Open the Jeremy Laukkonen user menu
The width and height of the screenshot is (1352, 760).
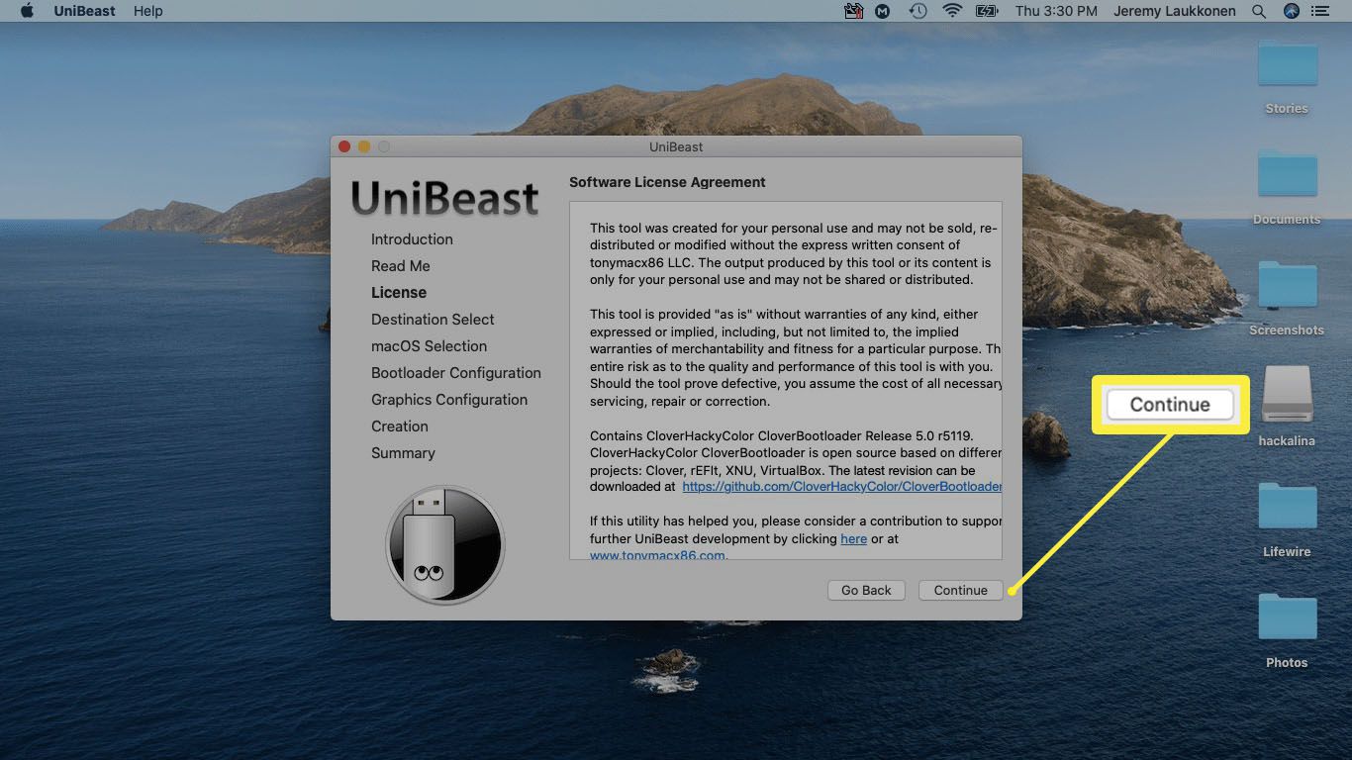pos(1175,11)
